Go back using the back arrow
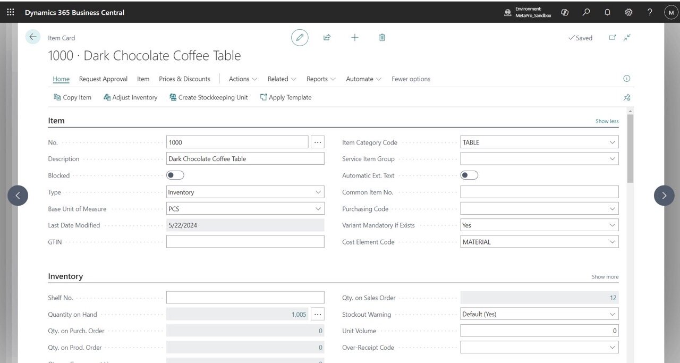This screenshot has height=363, width=680. 33,37
